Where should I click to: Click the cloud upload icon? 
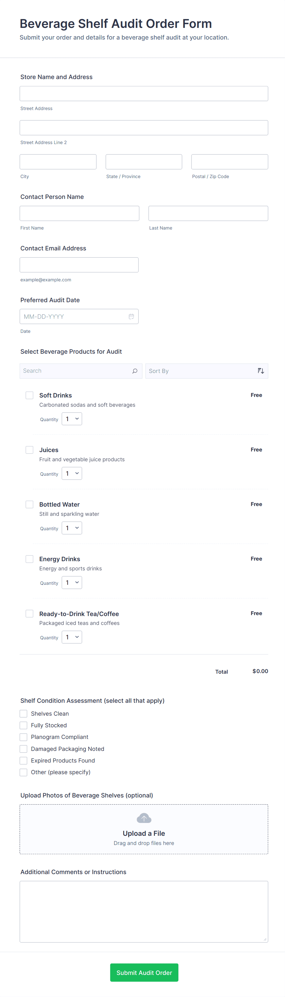144,818
